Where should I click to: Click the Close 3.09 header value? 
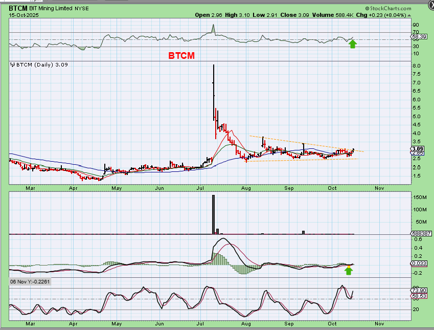(x=294, y=15)
